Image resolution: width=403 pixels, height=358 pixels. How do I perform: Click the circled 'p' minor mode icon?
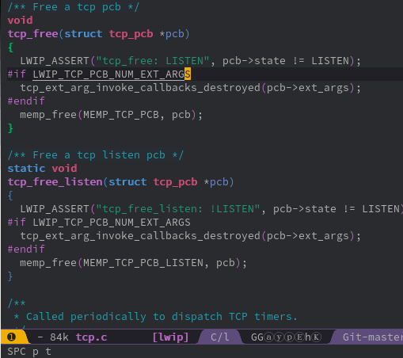click(290, 337)
